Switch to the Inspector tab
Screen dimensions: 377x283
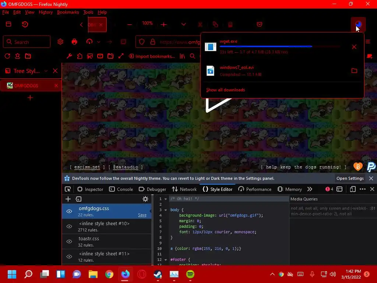(90, 189)
